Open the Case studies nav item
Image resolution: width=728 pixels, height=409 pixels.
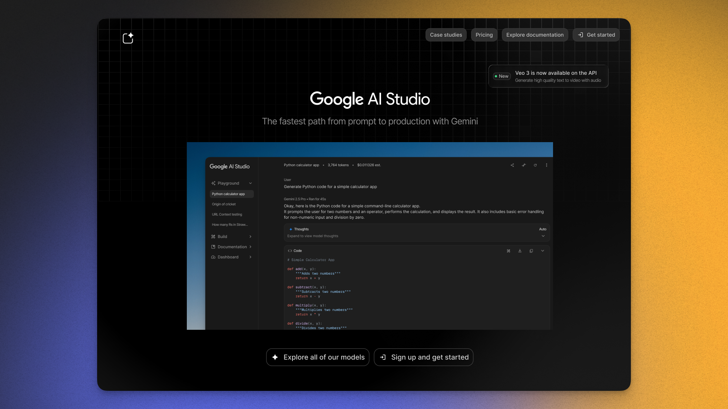tap(446, 35)
